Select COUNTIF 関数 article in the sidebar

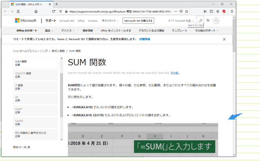tap(36, 75)
